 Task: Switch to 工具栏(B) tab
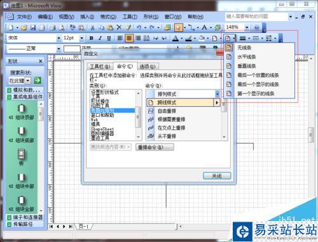coord(100,67)
